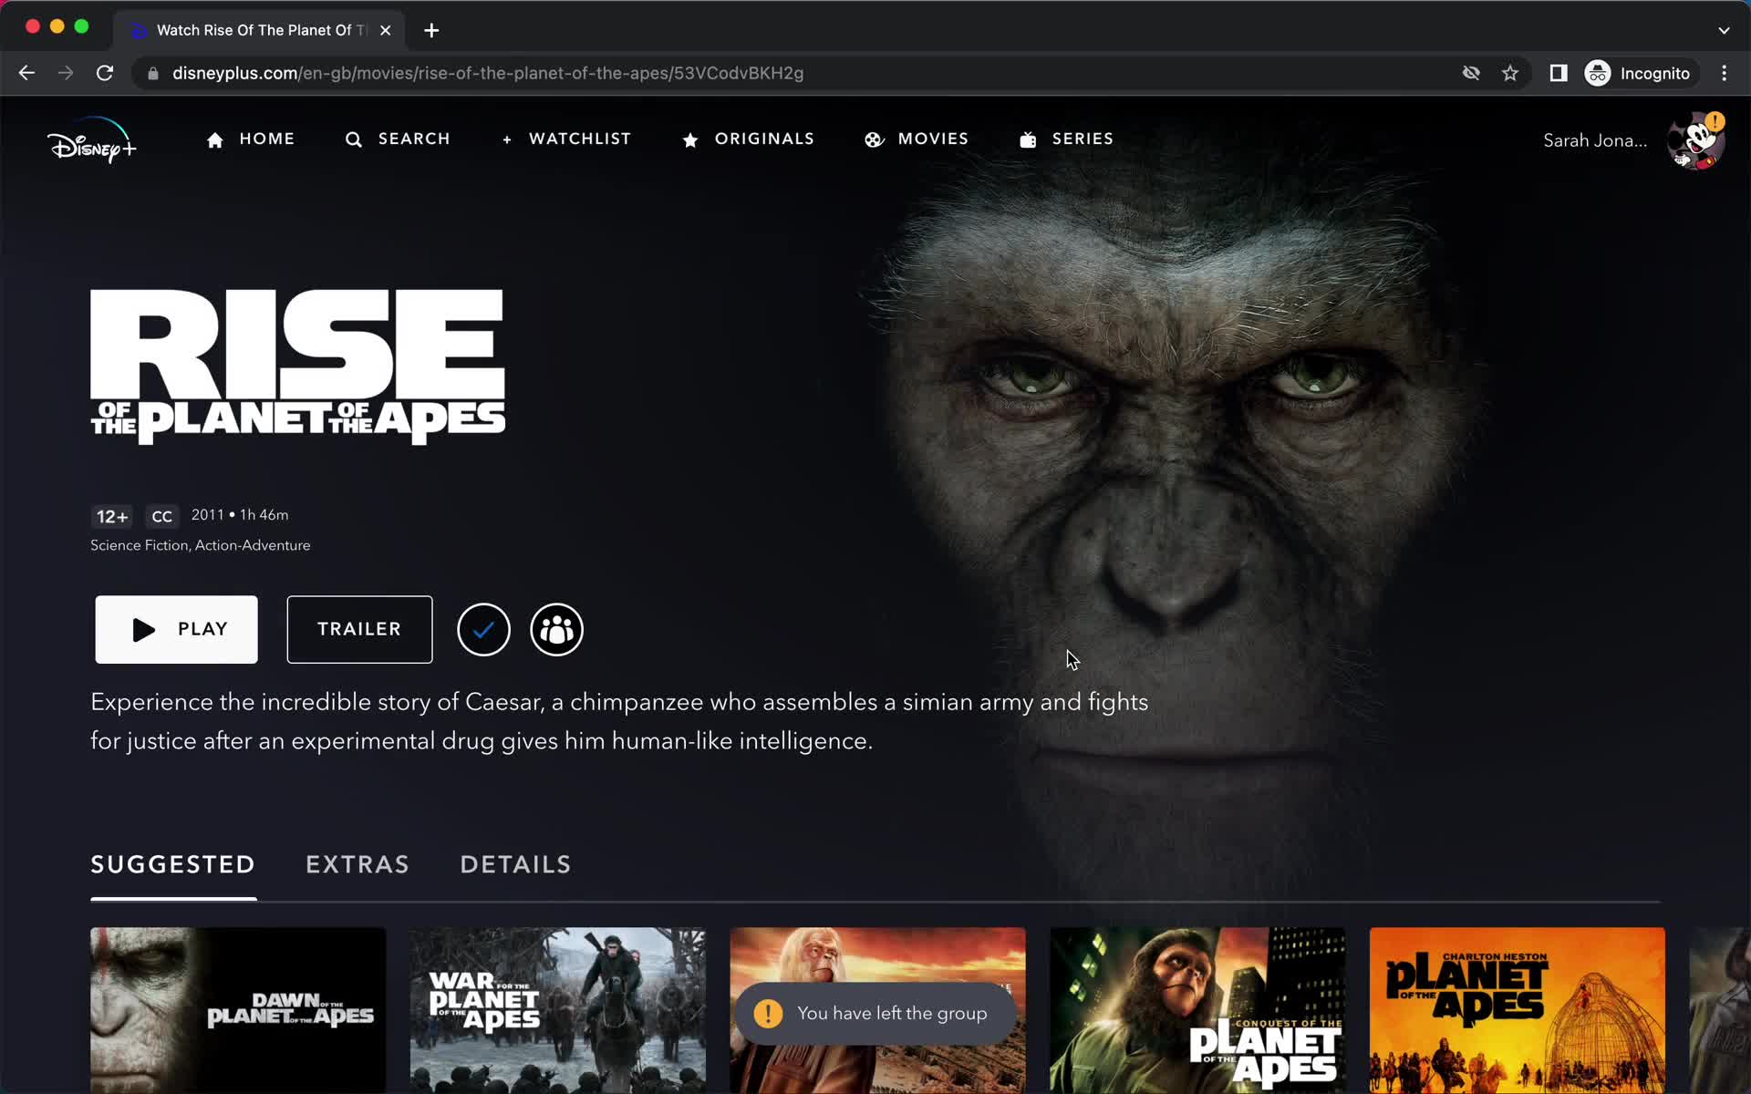This screenshot has height=1094, width=1751.
Task: Select the Suggested tab
Action: tap(173, 864)
